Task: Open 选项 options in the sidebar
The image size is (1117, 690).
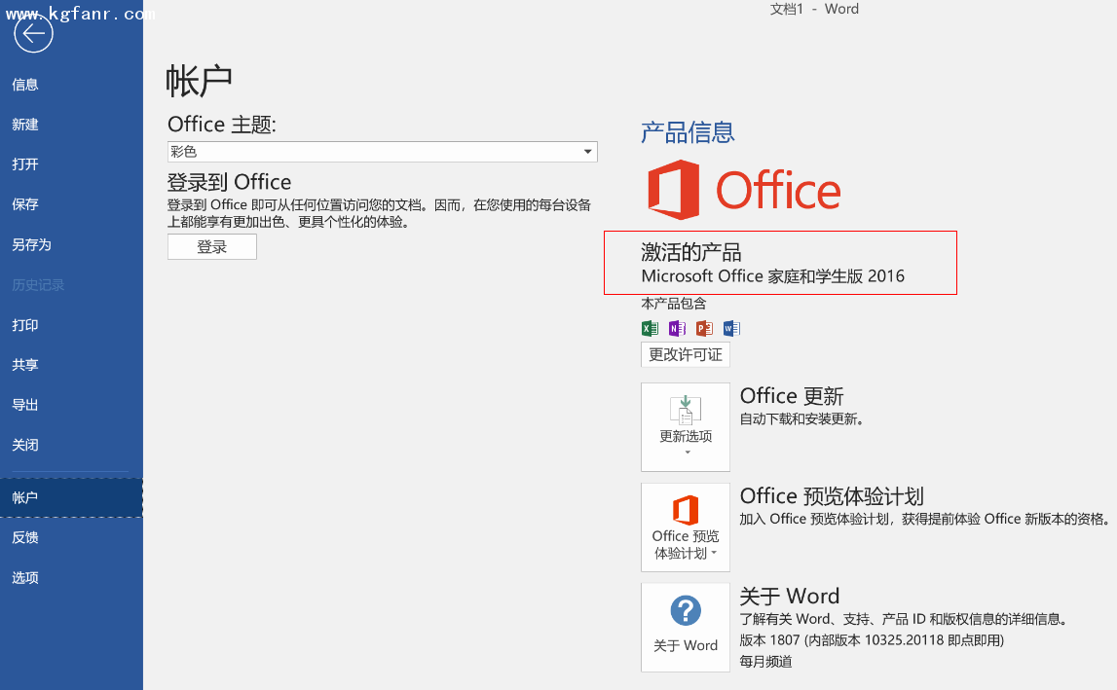Action: [x=25, y=577]
